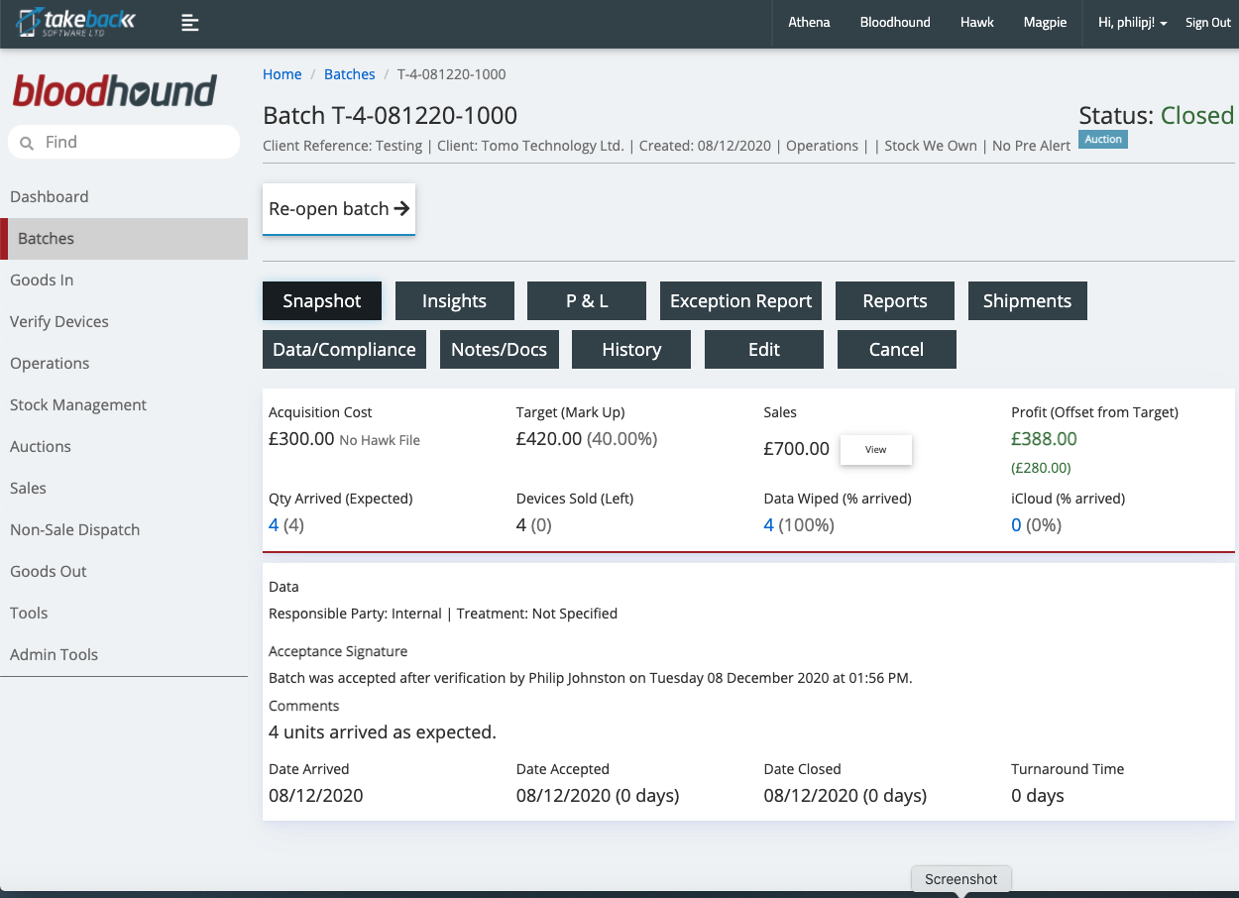Open Goods In sidebar item
1239x898 pixels.
(124, 280)
